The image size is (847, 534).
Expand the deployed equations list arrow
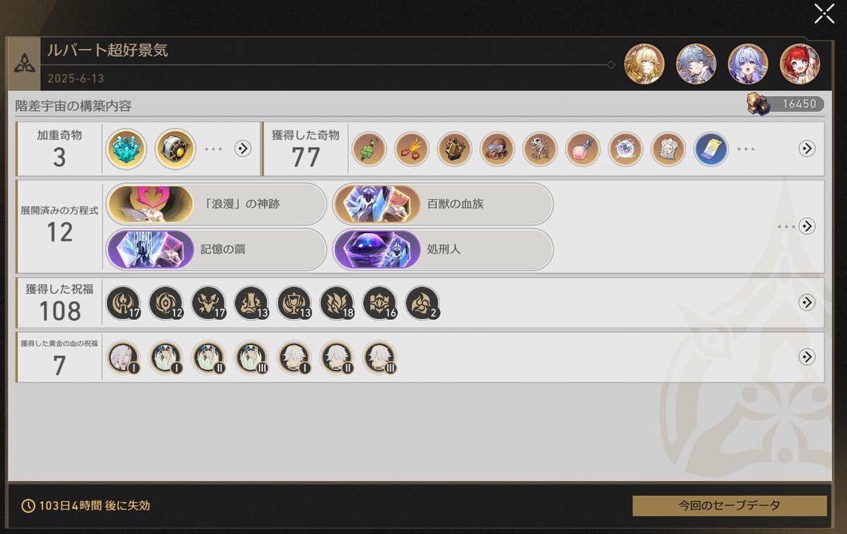point(807,226)
